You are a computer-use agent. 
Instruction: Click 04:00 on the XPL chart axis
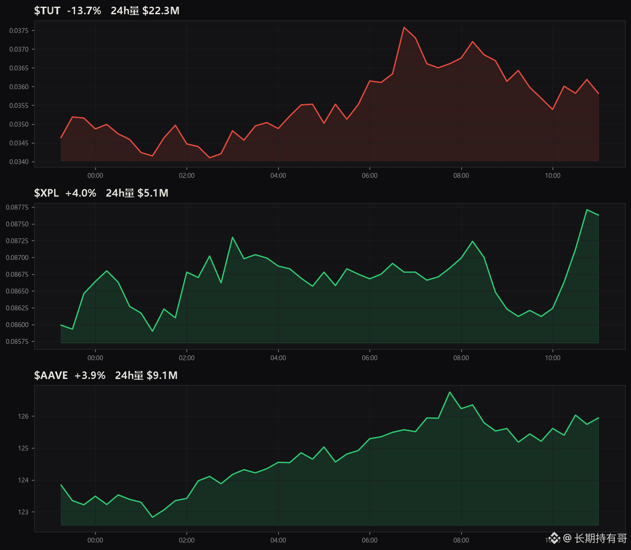(x=278, y=358)
